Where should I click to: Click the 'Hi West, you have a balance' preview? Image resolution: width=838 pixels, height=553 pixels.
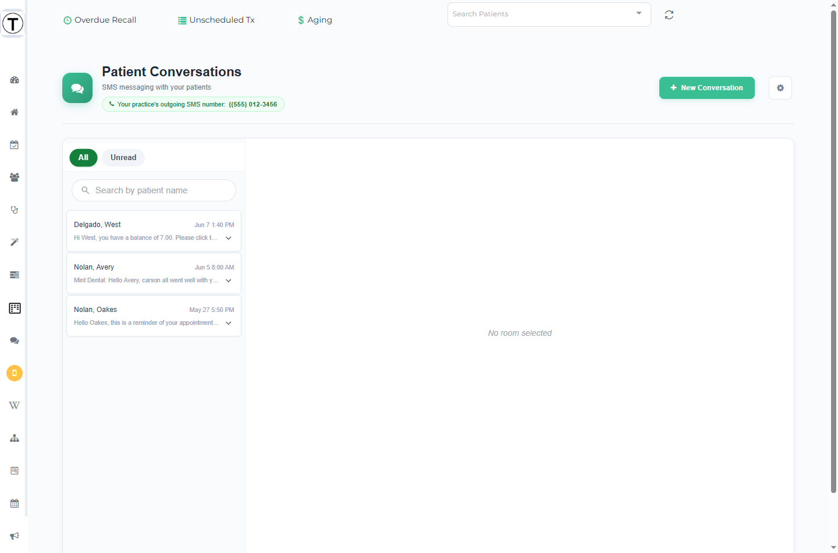pyautogui.click(x=145, y=238)
